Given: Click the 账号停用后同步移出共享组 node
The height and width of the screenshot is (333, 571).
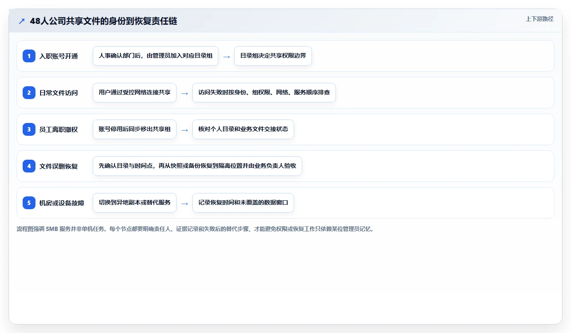Looking at the screenshot, I should 135,129.
